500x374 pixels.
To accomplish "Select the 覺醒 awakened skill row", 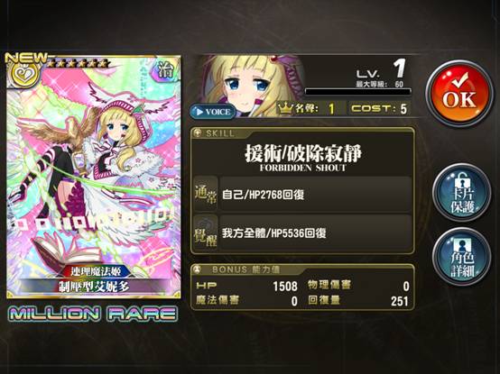I will (x=302, y=233).
